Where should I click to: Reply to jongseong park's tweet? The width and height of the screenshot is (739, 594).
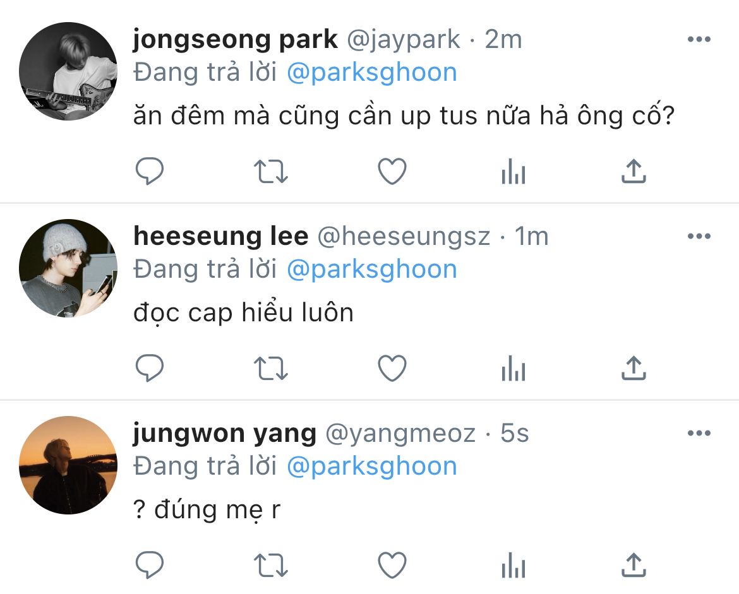(x=150, y=171)
